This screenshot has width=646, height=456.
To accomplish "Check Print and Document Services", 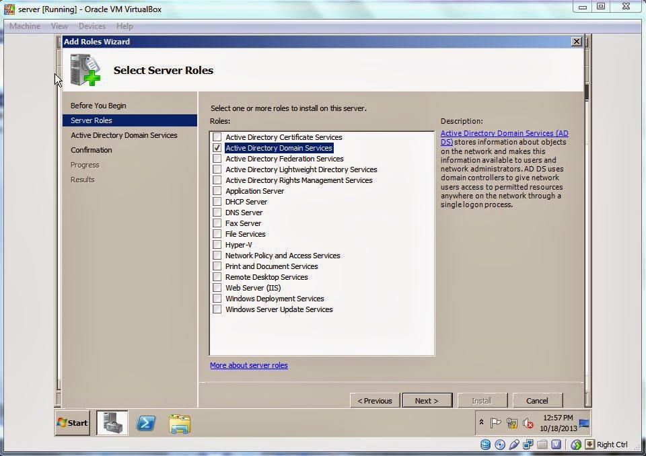I will click(217, 266).
